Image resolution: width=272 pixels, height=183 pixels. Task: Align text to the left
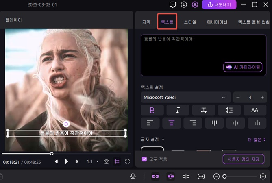(150, 123)
